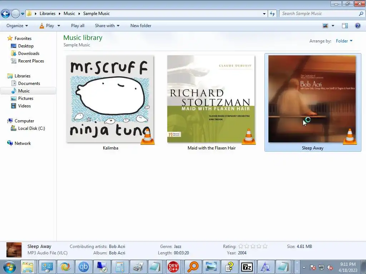Click the muted volume tray icon
This screenshot has height=274, width=366.
(330, 268)
